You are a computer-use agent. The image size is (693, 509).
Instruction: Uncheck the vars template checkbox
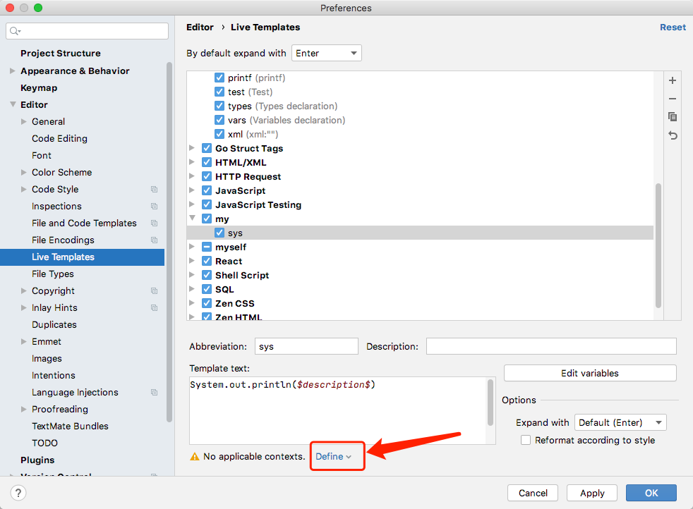pos(219,120)
